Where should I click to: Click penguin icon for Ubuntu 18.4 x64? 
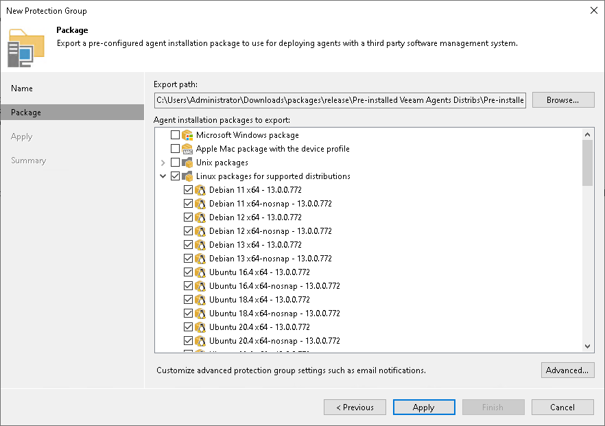(200, 299)
